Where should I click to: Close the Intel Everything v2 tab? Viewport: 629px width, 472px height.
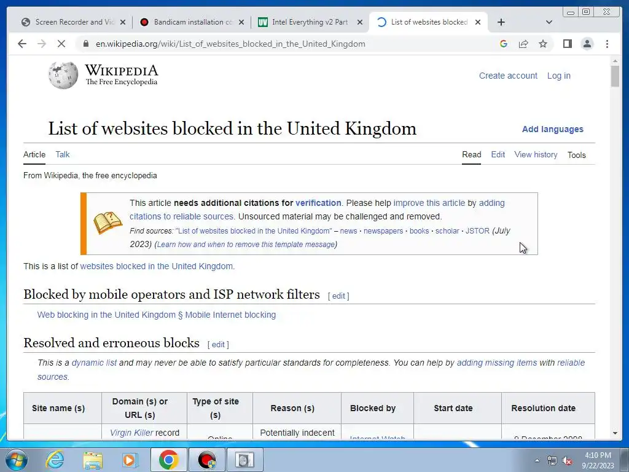point(360,22)
